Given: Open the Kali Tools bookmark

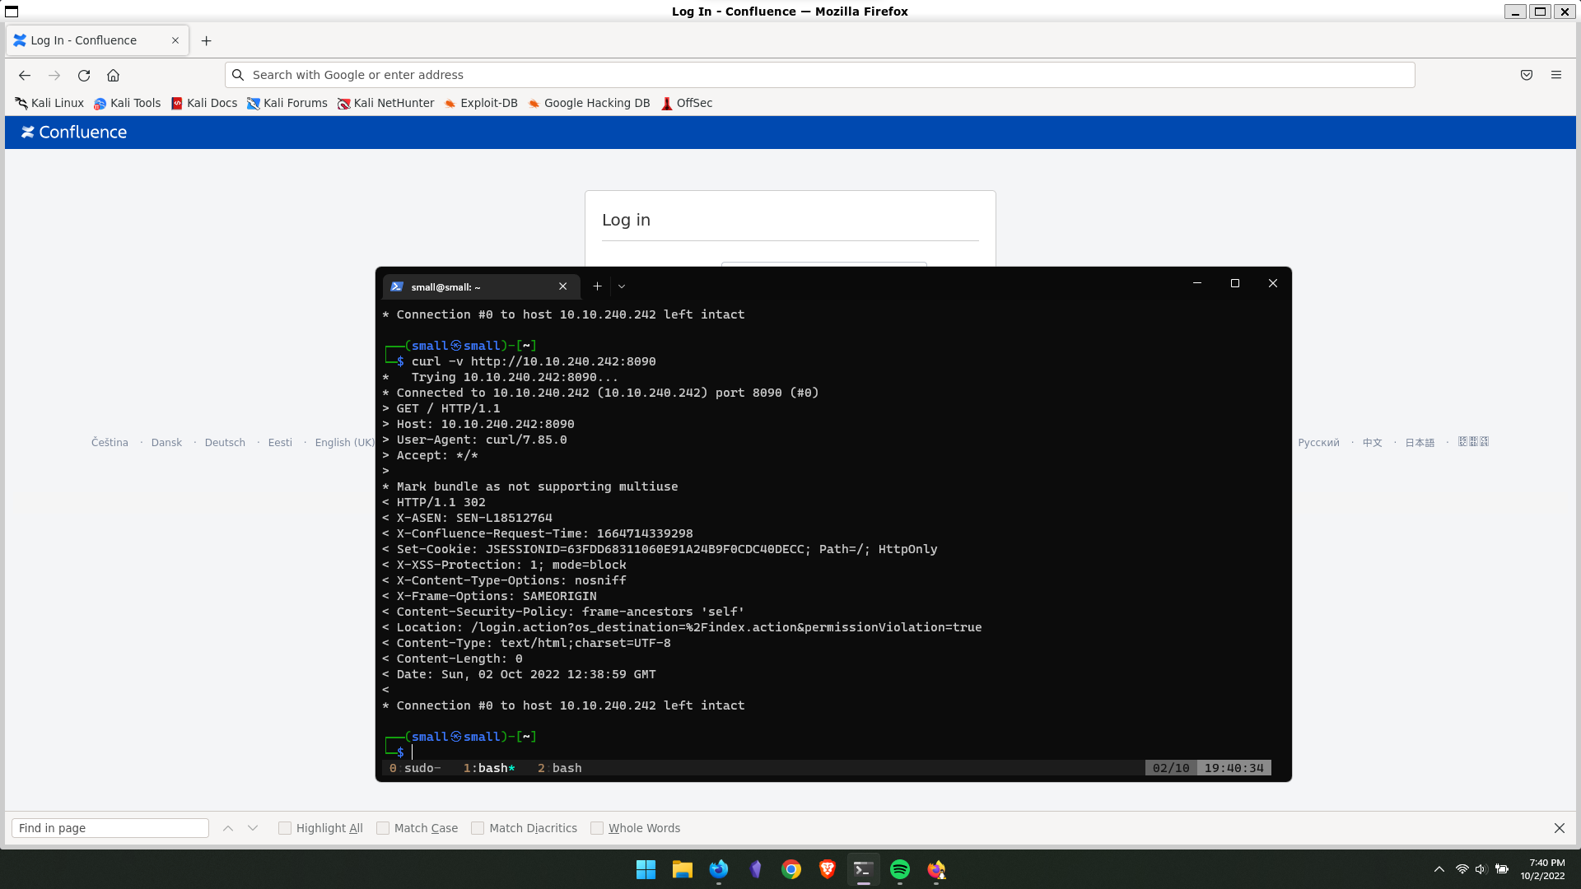Looking at the screenshot, I should coord(127,103).
